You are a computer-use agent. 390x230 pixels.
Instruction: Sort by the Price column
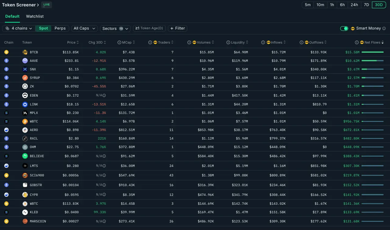pos(73,42)
